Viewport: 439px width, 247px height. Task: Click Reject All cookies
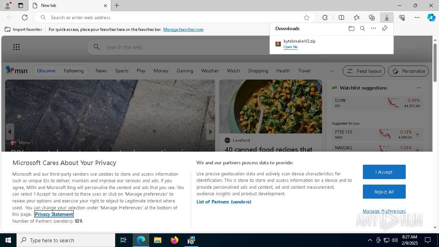pos(384,192)
